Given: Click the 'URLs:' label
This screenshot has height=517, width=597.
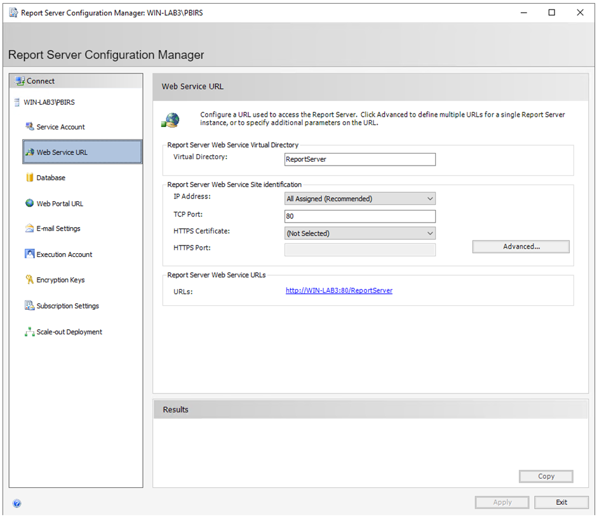Looking at the screenshot, I should [x=183, y=292].
